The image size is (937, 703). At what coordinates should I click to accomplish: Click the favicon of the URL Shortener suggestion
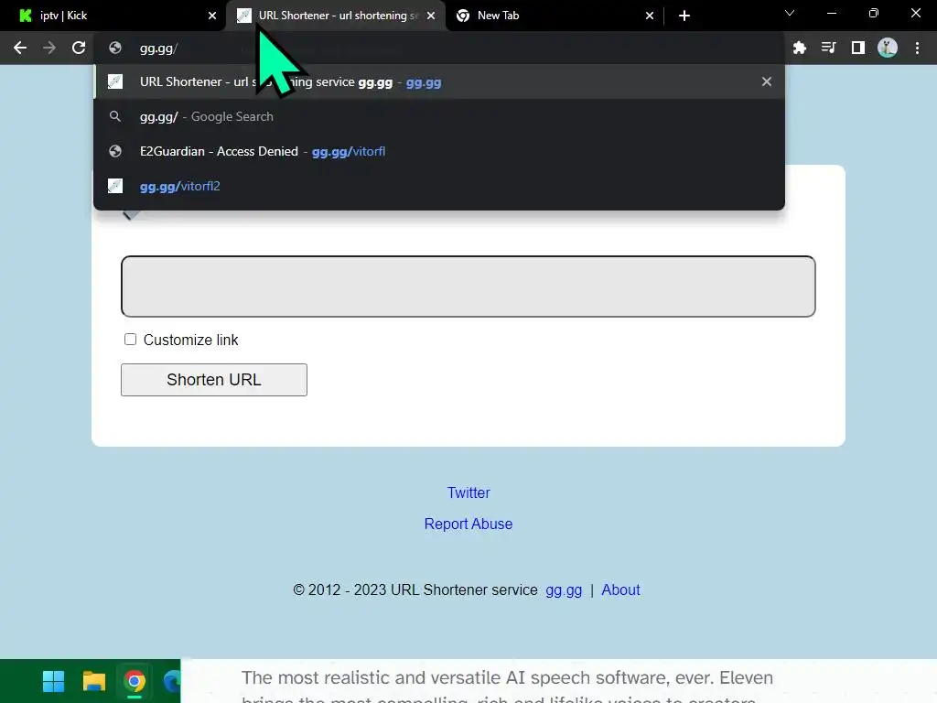[115, 81]
